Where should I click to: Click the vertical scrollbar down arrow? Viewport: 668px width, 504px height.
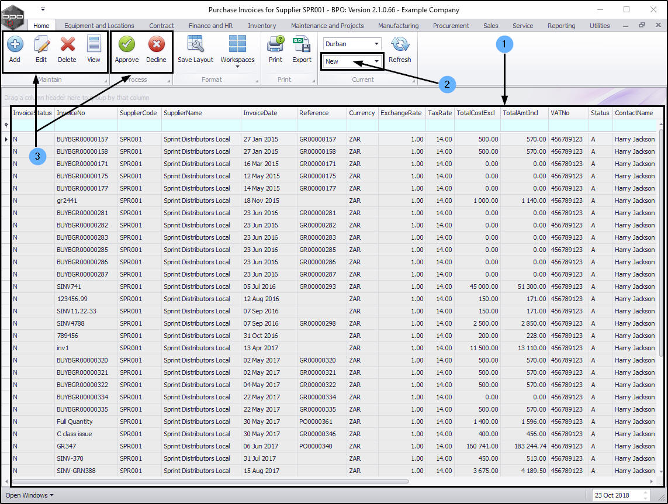click(x=661, y=471)
